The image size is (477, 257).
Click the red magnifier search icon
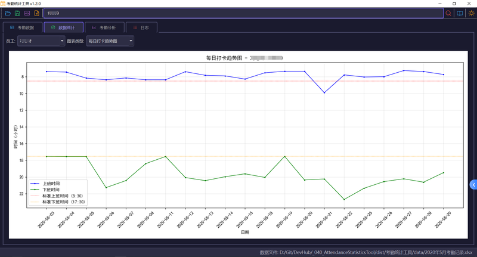pos(448,13)
